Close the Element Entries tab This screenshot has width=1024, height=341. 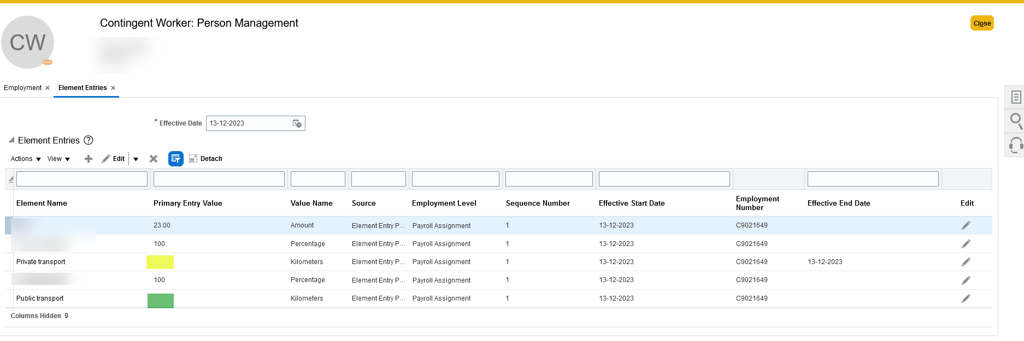[113, 88]
